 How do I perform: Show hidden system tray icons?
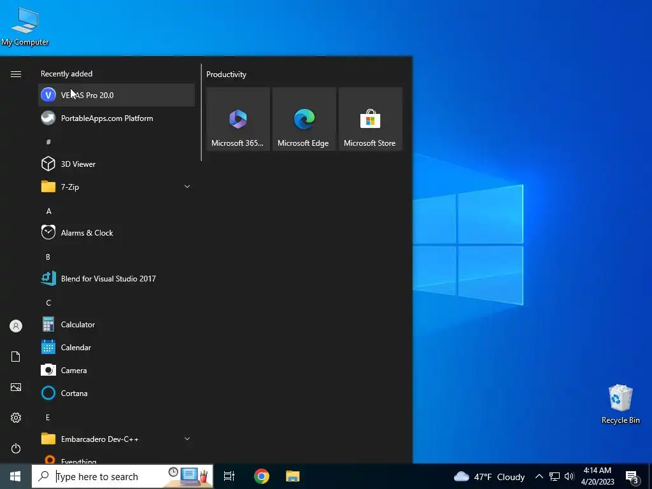[539, 476]
